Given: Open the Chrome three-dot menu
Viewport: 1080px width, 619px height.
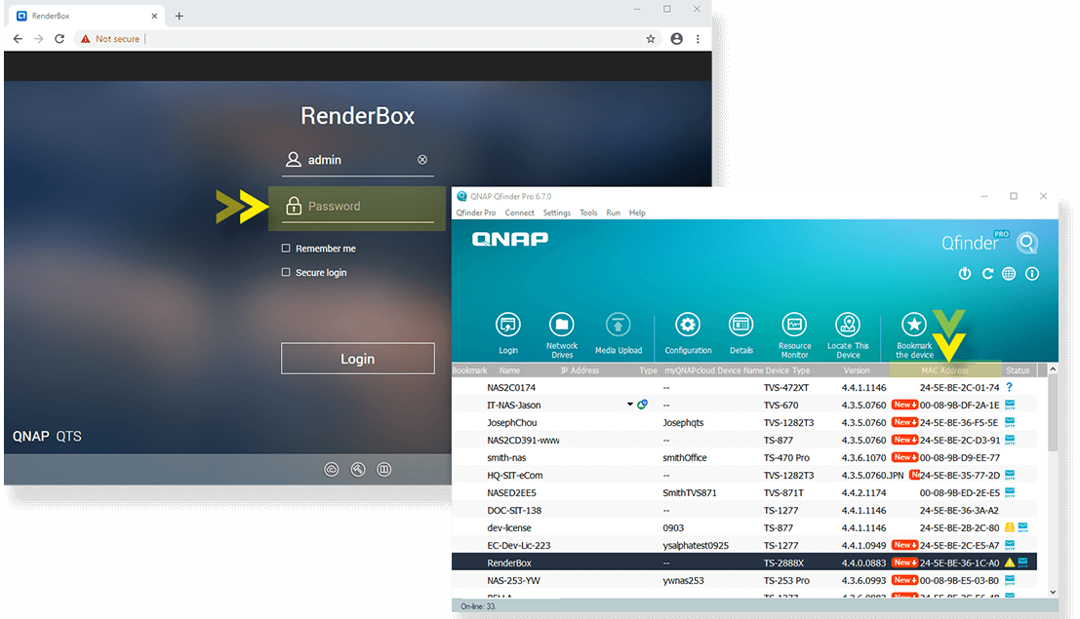Looking at the screenshot, I should coord(698,39).
